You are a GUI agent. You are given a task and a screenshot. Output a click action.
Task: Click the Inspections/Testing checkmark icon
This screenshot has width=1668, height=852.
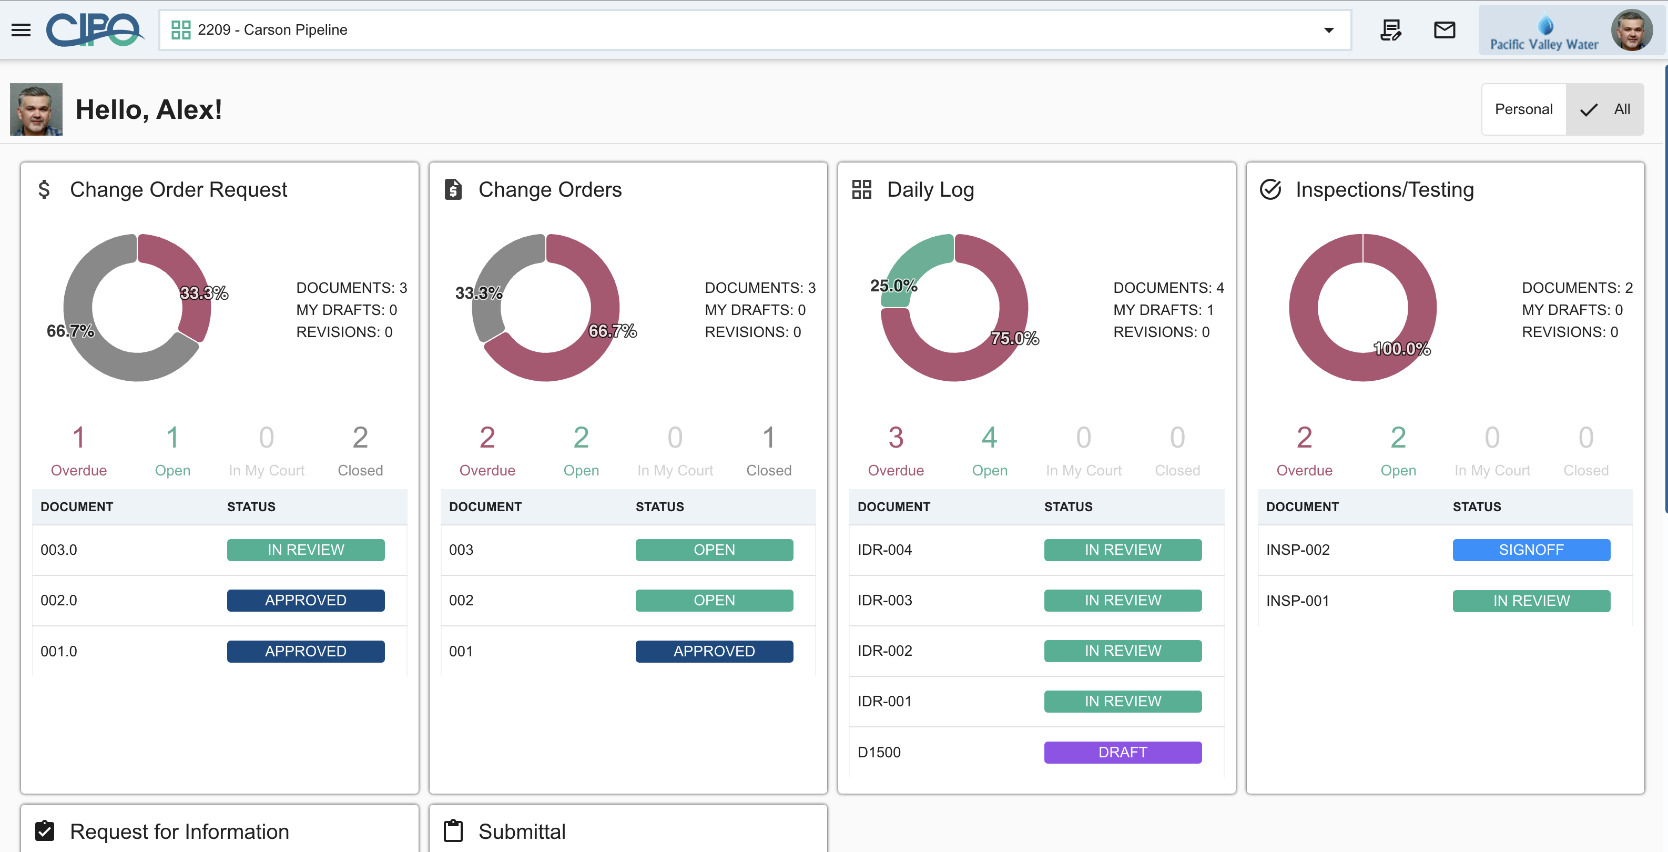click(x=1270, y=190)
